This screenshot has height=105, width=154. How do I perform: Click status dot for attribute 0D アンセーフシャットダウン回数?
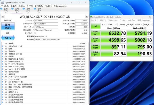3,77
